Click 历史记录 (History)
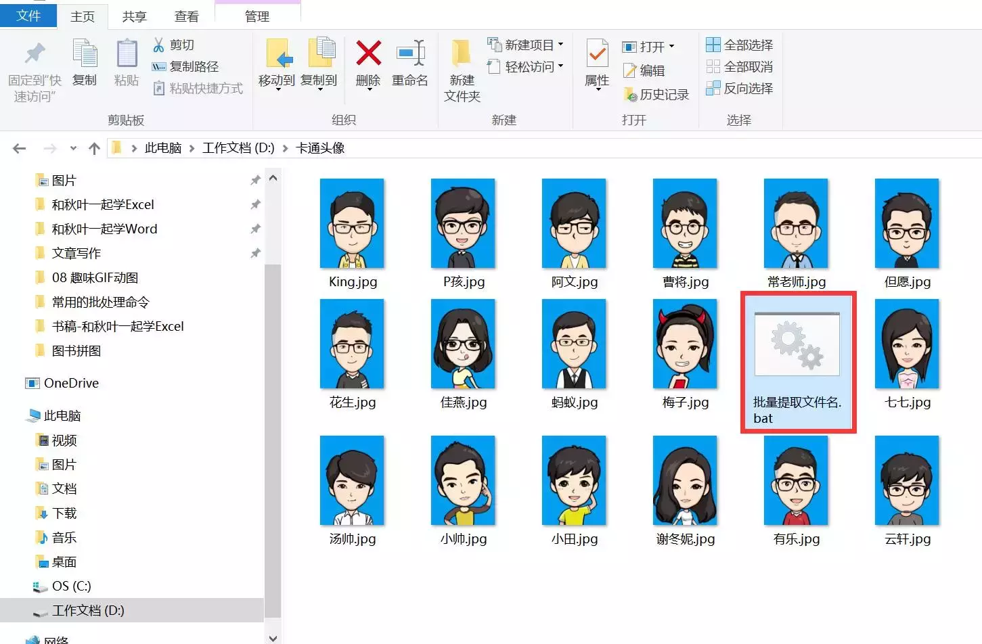Image resolution: width=982 pixels, height=644 pixels. coord(656,95)
